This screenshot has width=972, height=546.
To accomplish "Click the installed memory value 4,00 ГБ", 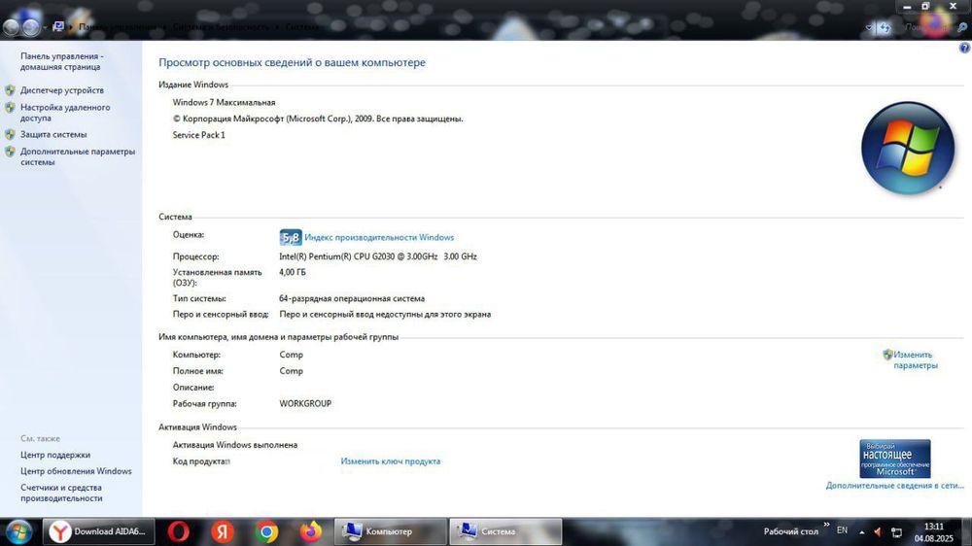I will (x=293, y=272).
